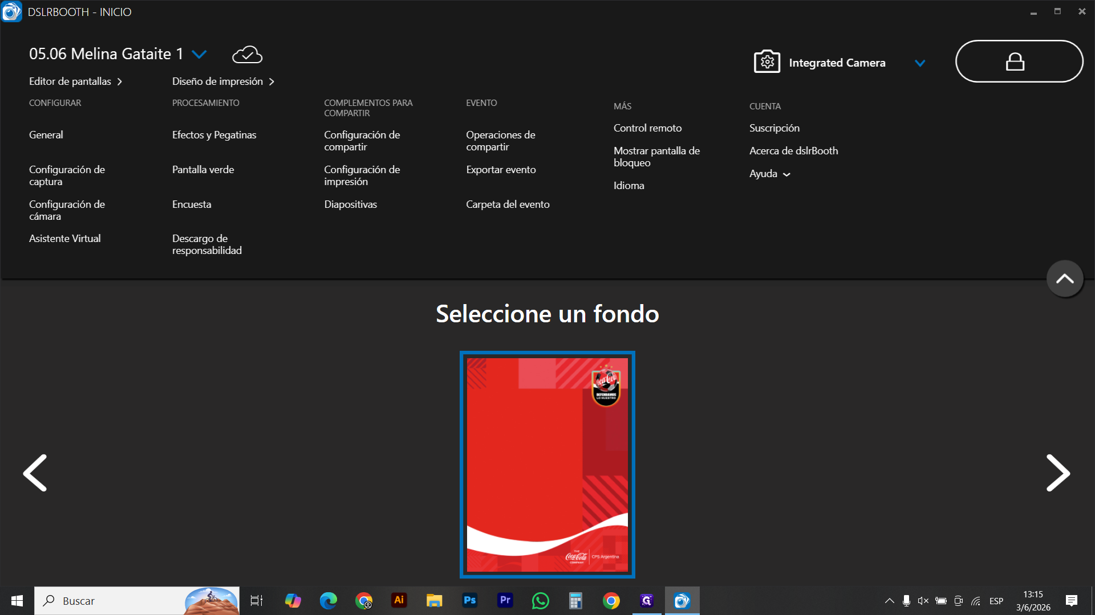Open Operaciones de compartir
Viewport: 1095px width, 615px height.
(x=501, y=141)
